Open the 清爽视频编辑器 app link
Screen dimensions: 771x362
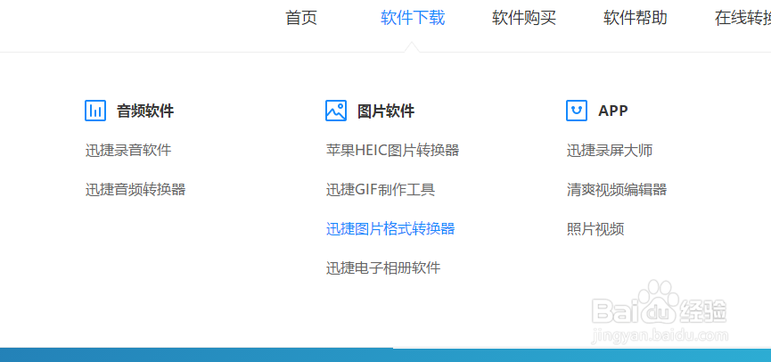[x=617, y=189]
